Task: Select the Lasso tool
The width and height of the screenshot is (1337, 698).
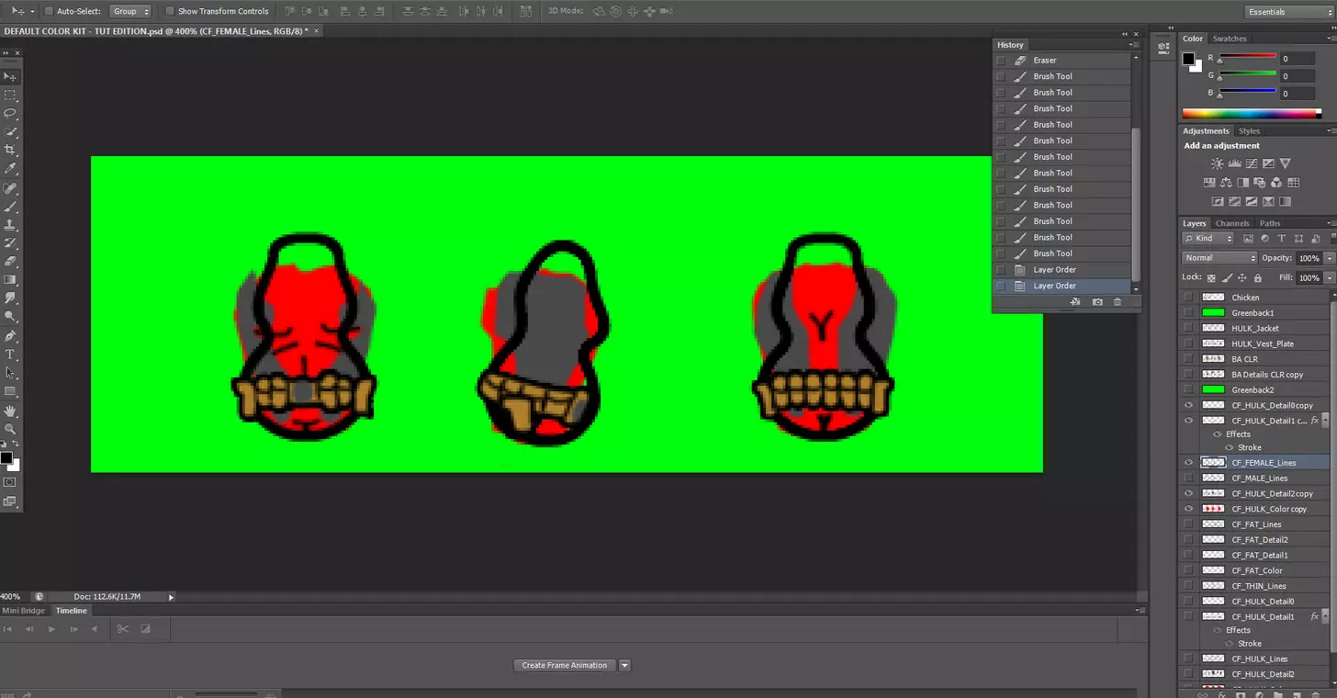Action: tap(11, 114)
